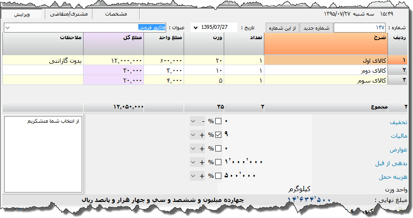
Task: Enable percent checkbox for تخفیف
Action: click(218, 121)
